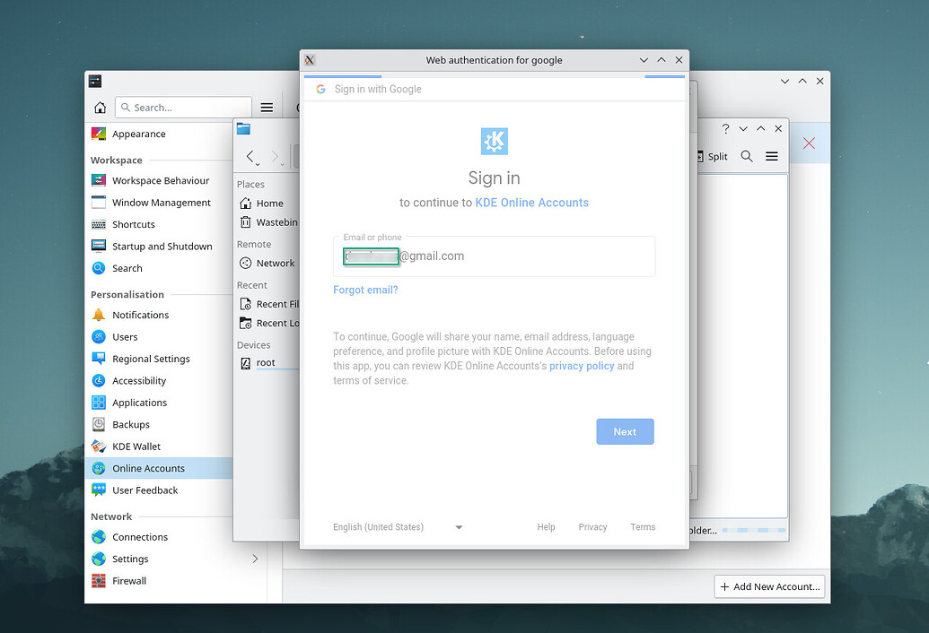Open the Dolphin hamburger menu
This screenshot has width=929, height=633.
[771, 156]
